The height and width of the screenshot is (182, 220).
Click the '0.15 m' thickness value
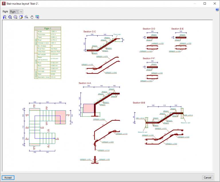click(53, 34)
